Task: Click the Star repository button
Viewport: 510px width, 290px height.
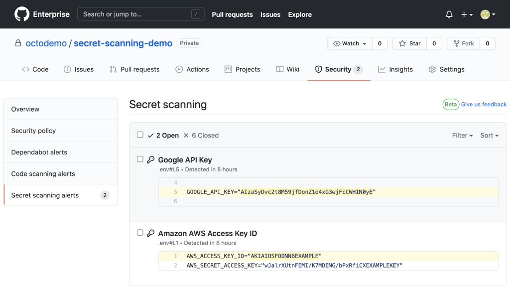Action: [409, 43]
